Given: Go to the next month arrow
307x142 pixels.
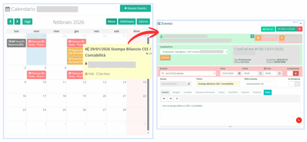Looking at the screenshot, I should (17, 22).
